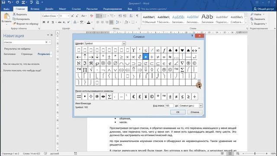Click the 'Что вы хотите сделать?' box
This screenshot has height=156, width=277.
(152, 9)
